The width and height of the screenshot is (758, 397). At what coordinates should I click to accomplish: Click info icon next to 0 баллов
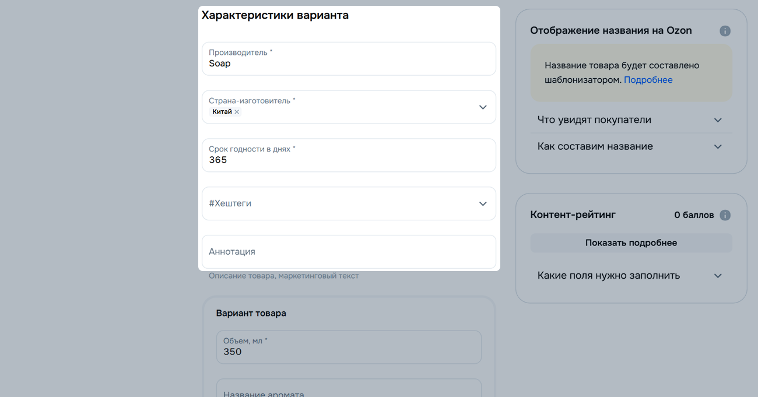click(725, 215)
